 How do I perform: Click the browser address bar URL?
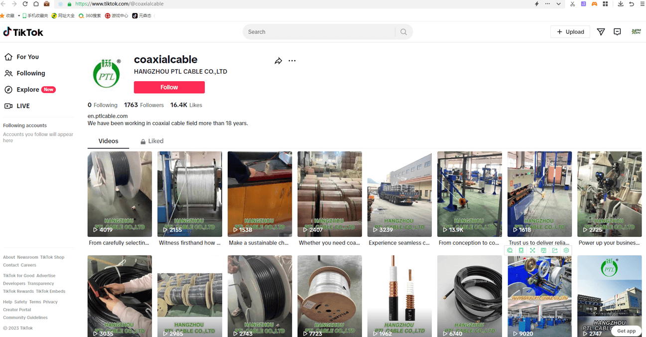coord(120,4)
